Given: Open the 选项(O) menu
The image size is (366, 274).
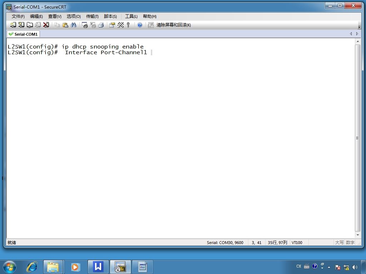Looking at the screenshot, I should tap(74, 16).
